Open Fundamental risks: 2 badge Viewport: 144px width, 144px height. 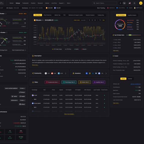pyautogui.click(x=52, y=82)
